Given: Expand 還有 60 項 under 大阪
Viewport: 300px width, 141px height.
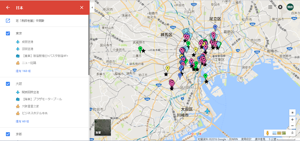Looking at the screenshot, I should coord(22,122).
